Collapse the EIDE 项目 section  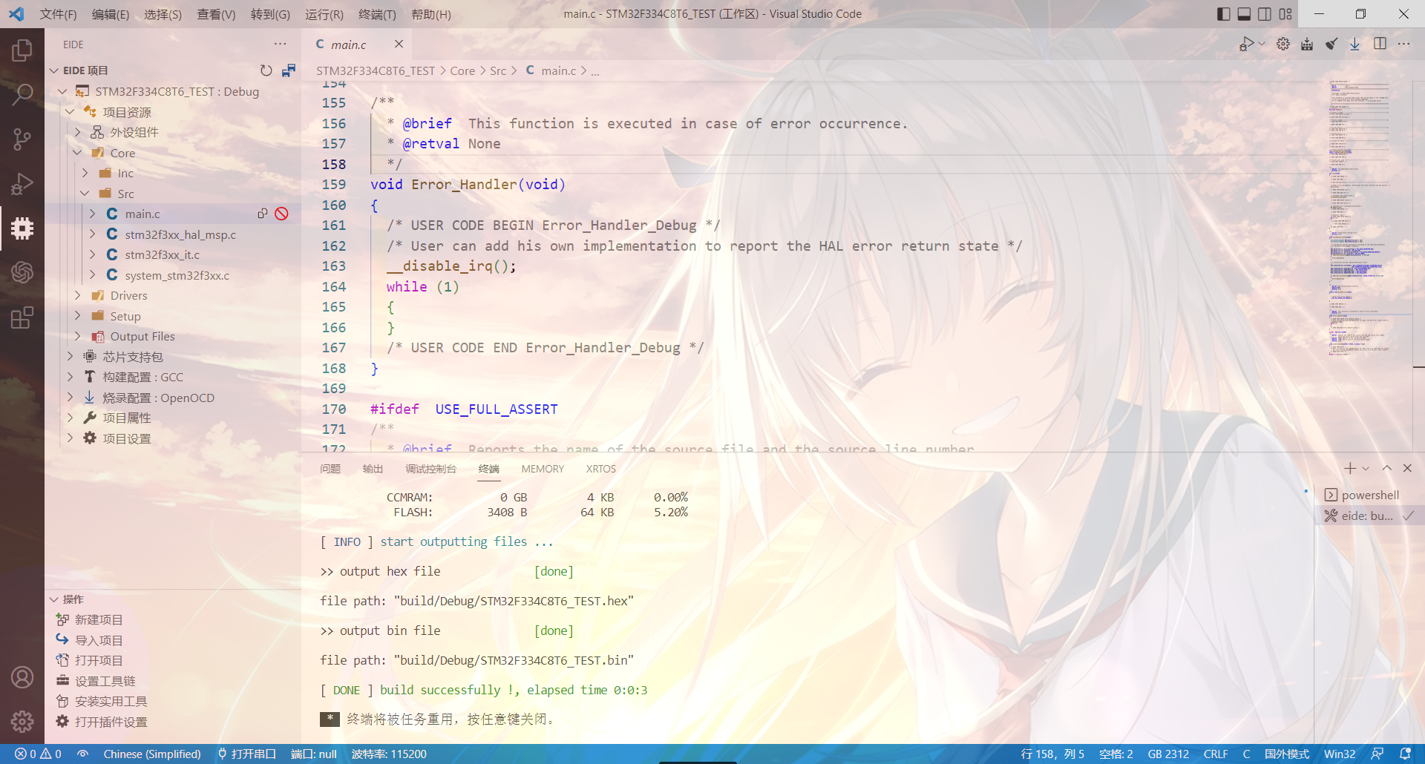pyautogui.click(x=53, y=70)
